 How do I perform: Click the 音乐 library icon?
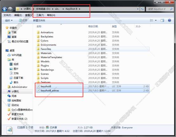pos(11,82)
